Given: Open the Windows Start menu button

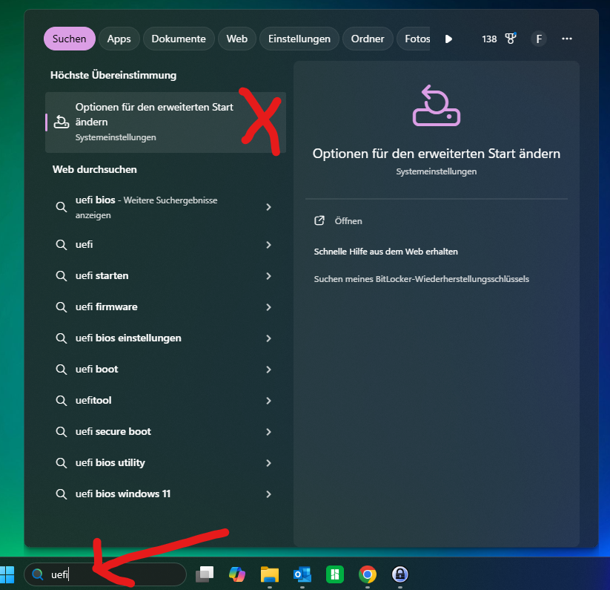Looking at the screenshot, I should 7,574.
